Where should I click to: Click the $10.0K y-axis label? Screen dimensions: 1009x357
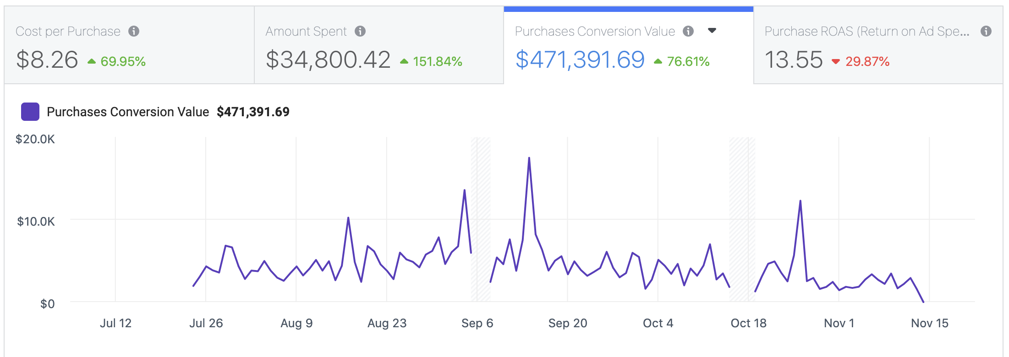click(36, 222)
